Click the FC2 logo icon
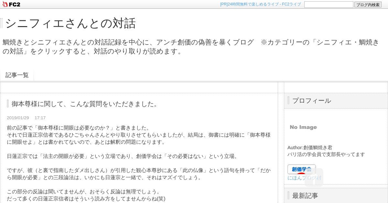The image size is (388, 203). [11, 4]
